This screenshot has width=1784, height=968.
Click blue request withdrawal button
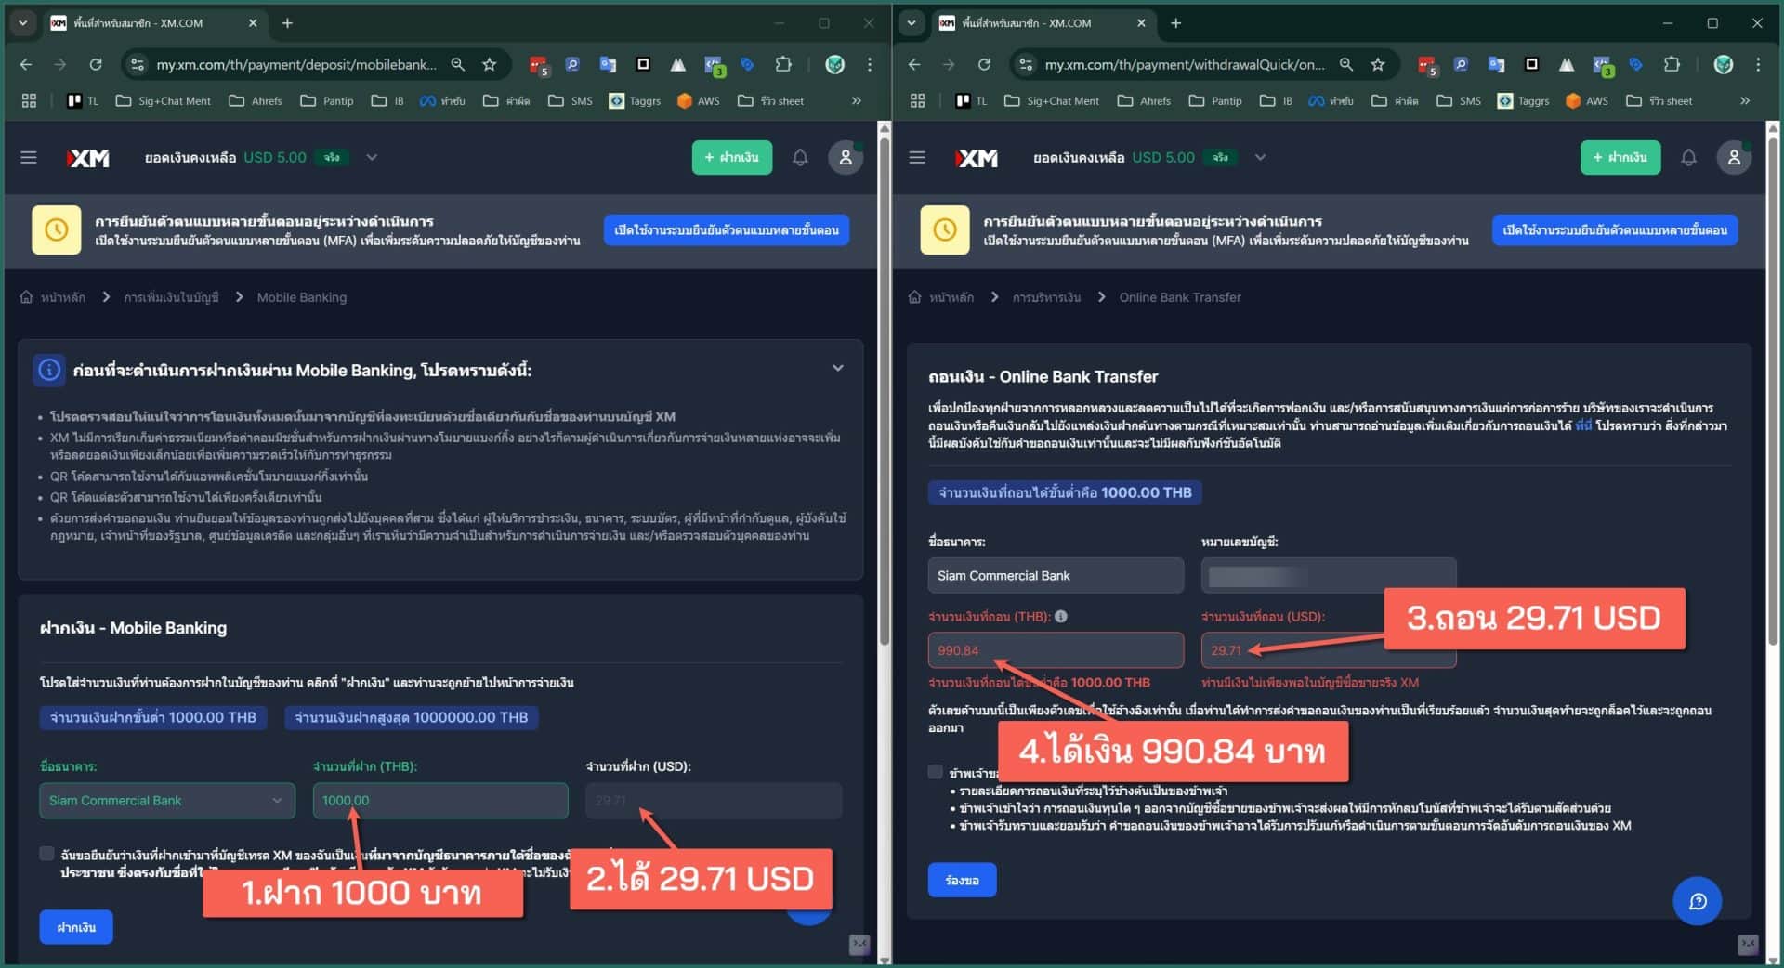pos(962,880)
